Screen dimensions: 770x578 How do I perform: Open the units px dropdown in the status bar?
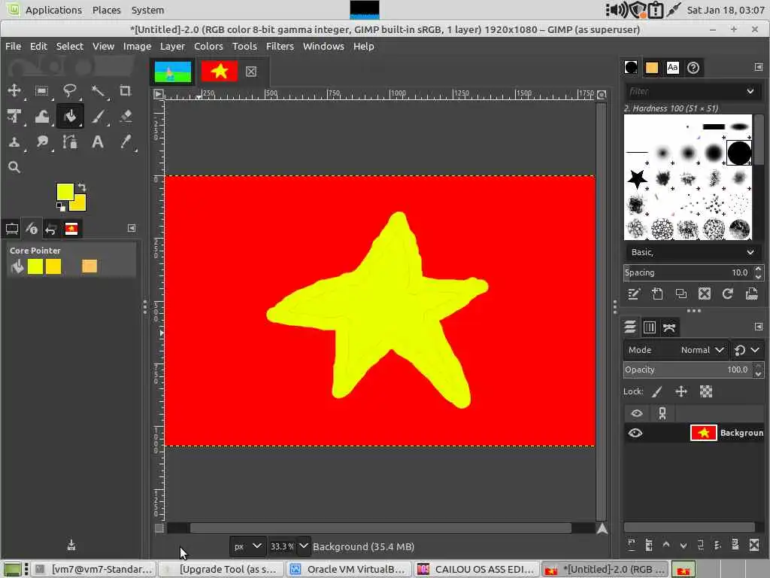tap(248, 546)
